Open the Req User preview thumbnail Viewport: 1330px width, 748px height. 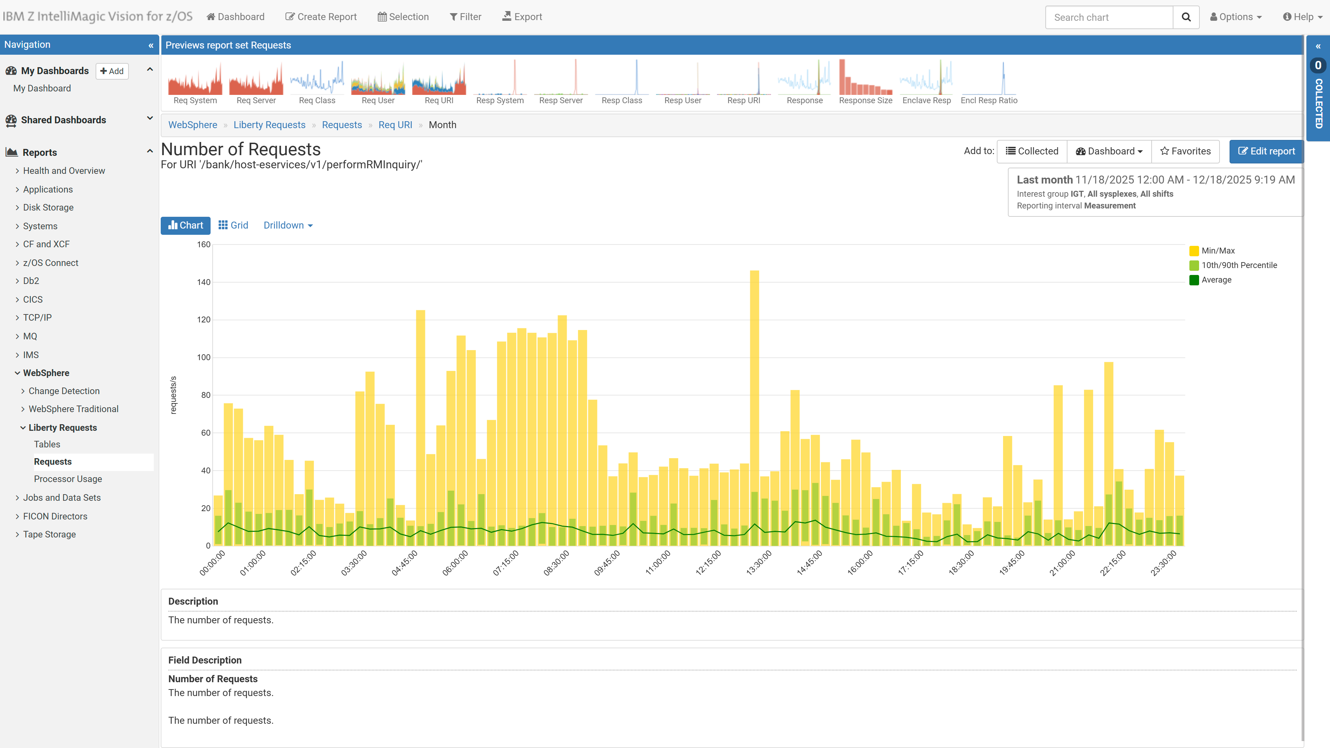click(378, 83)
